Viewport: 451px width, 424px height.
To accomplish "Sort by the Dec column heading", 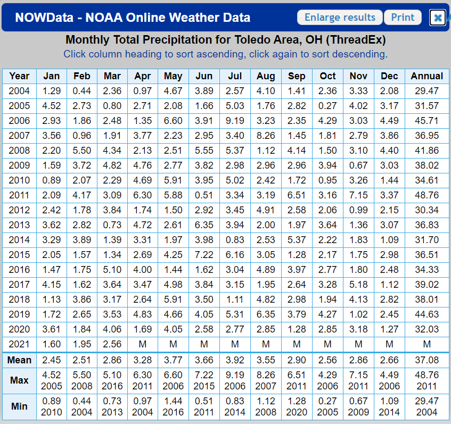I will click(x=389, y=76).
